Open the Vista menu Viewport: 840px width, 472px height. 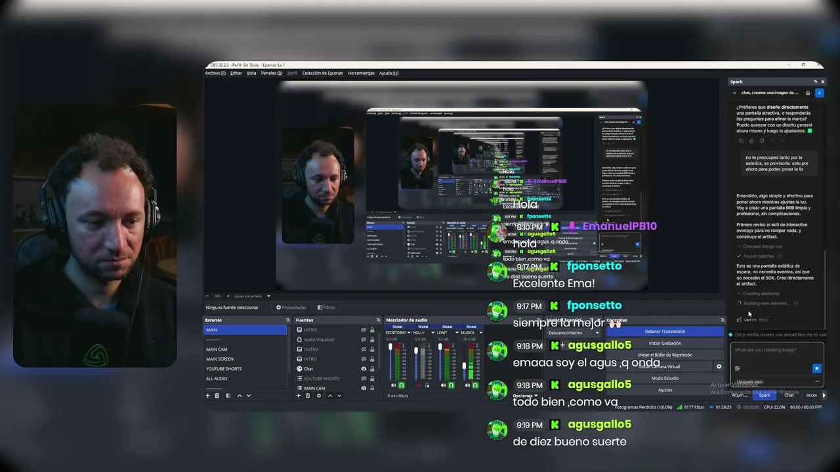tap(251, 73)
